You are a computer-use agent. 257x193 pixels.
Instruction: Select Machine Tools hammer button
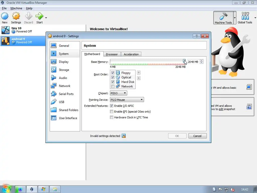pyautogui.click(x=223, y=18)
